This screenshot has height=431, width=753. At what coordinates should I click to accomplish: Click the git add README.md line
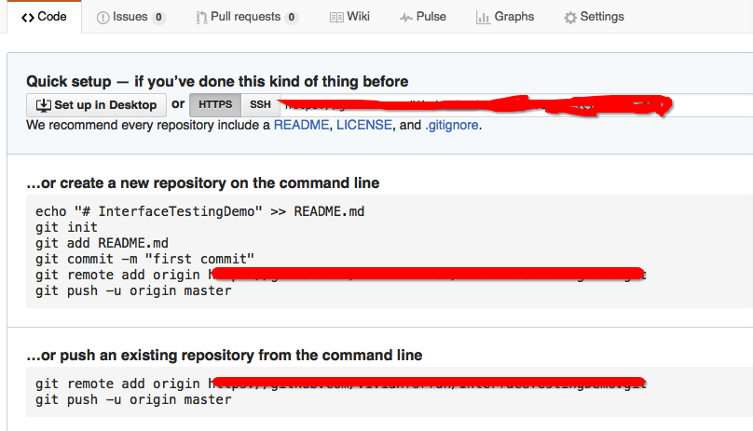(x=102, y=243)
